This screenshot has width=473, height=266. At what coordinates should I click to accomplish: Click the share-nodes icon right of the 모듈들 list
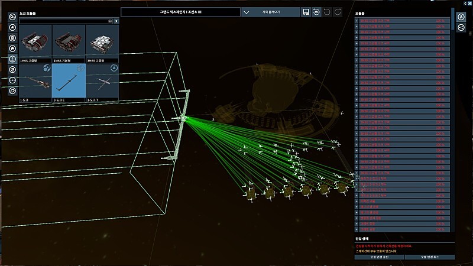[461, 27]
